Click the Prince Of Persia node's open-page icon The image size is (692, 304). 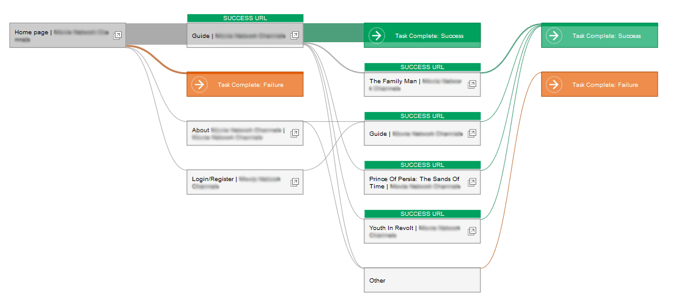(x=471, y=182)
